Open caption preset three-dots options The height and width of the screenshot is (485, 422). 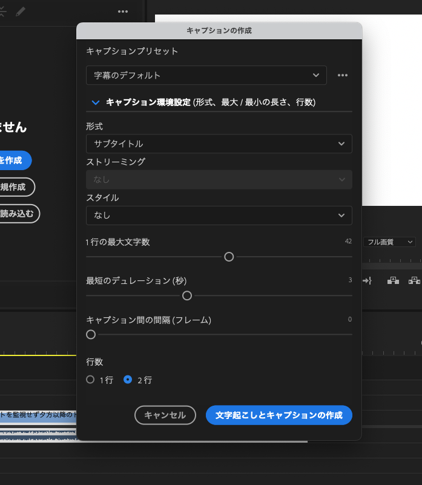click(x=343, y=75)
